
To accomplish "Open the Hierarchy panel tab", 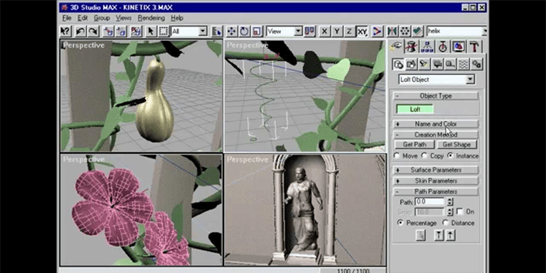I will coord(427,46).
